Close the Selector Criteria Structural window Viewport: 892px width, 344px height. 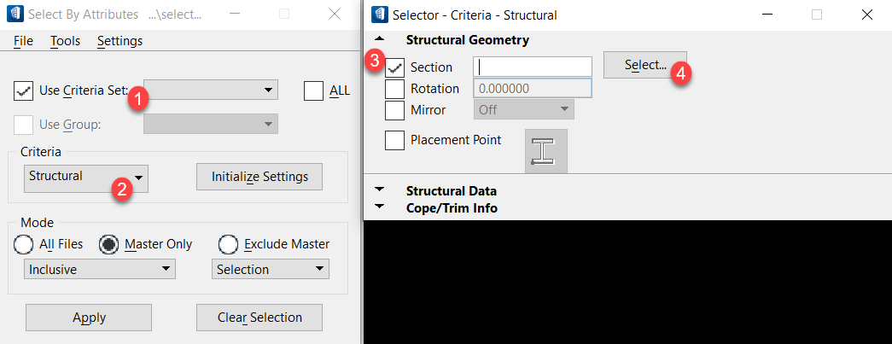tap(866, 15)
